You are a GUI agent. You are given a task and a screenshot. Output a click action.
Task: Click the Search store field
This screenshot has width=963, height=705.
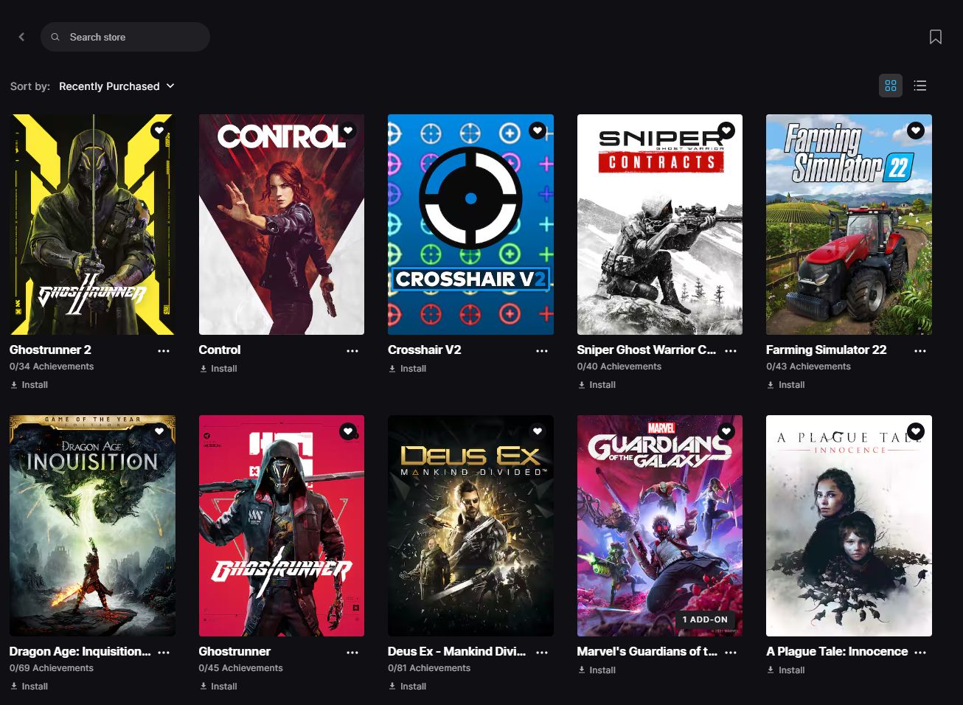click(125, 37)
